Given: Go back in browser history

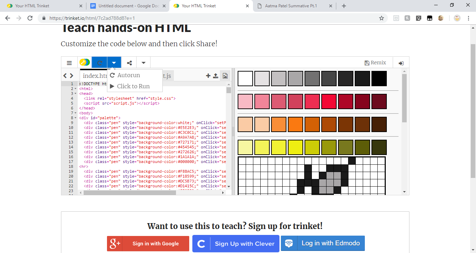Looking at the screenshot, I should (x=8, y=18).
